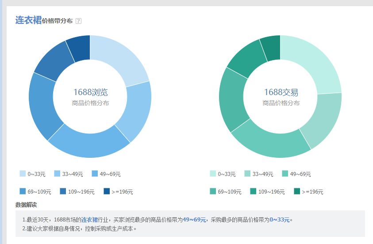
Task: Click highlighted 0~33元 in interpretation text
Action: [x=280, y=220]
